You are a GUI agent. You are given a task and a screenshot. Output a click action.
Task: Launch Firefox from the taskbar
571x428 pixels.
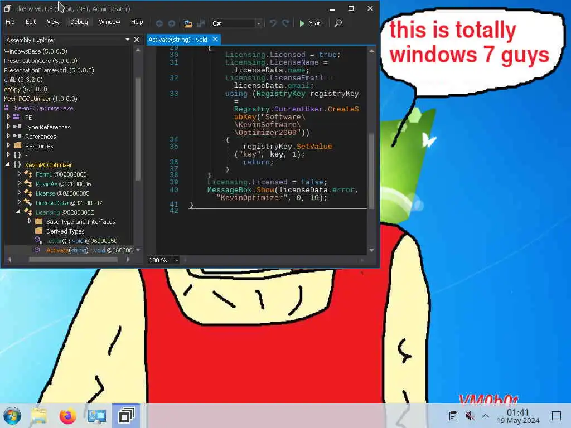coord(67,416)
